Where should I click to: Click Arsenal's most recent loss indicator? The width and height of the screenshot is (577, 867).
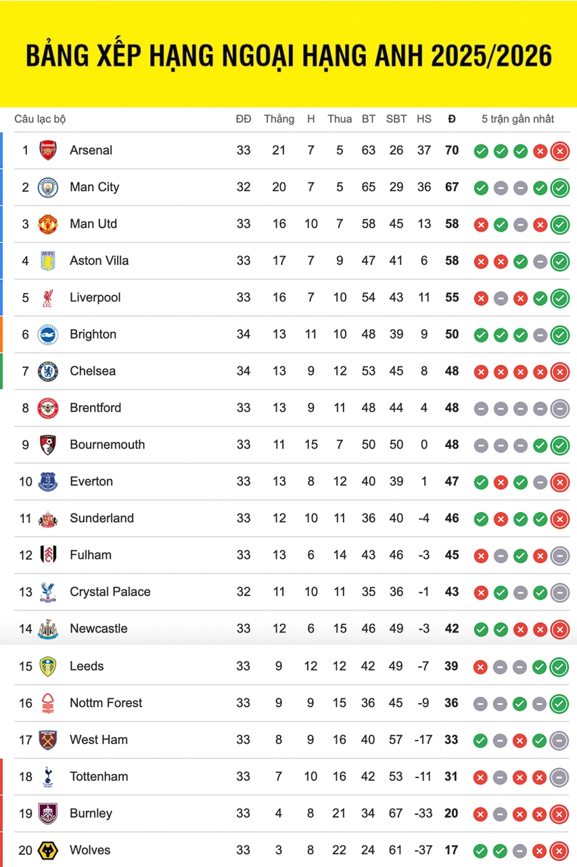pos(559,151)
